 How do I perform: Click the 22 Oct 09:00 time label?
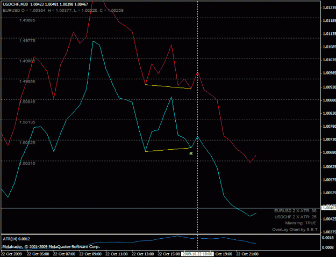coord(90,254)
